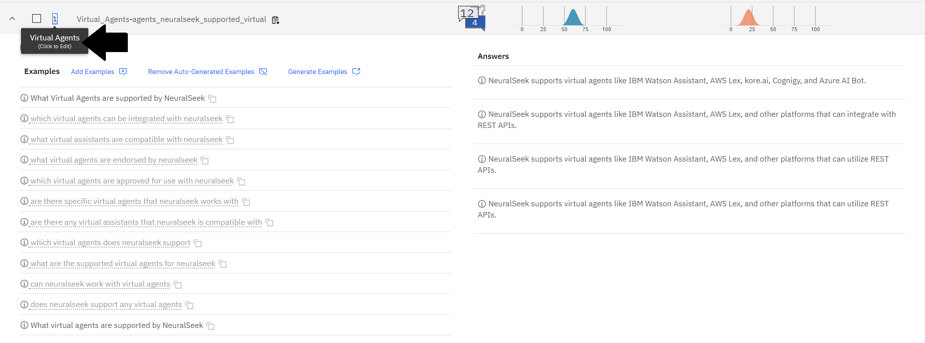Viewport: 925px width, 343px height.
Task: Copy 'which virtual agents are approved' example
Action: [241, 181]
